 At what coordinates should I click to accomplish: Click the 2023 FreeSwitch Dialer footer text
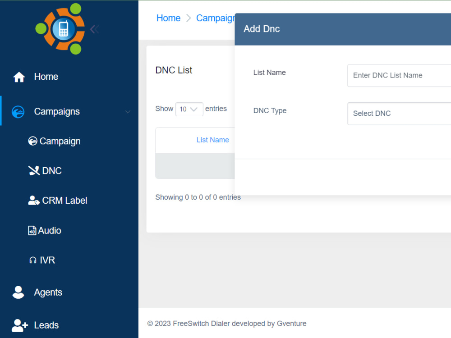point(227,324)
